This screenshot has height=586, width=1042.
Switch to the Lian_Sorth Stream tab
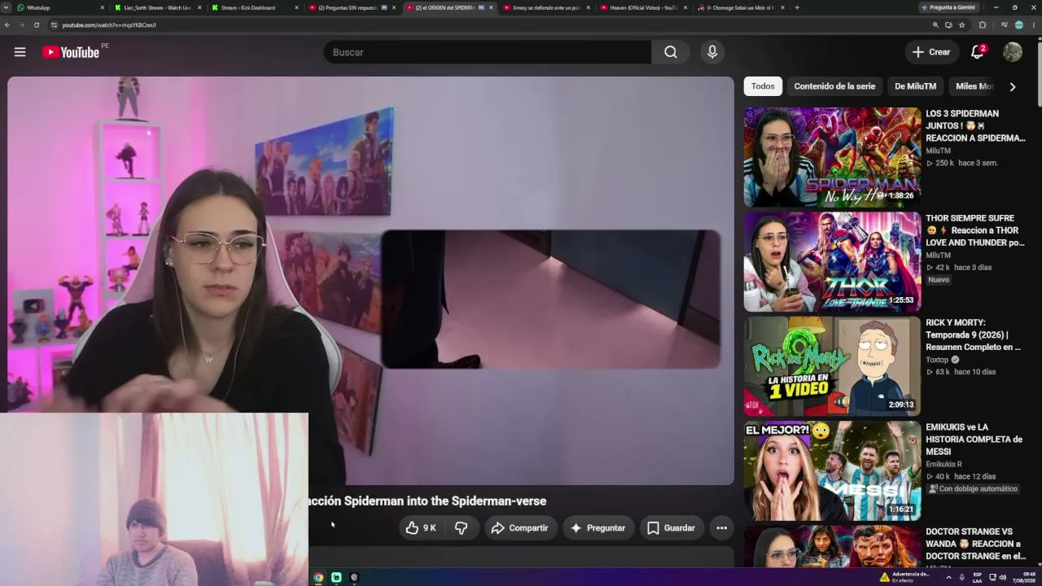[x=157, y=7]
